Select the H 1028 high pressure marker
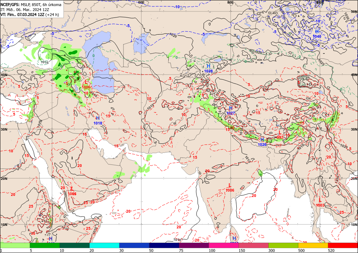The height and width of the screenshot is (253, 358). pos(208,68)
